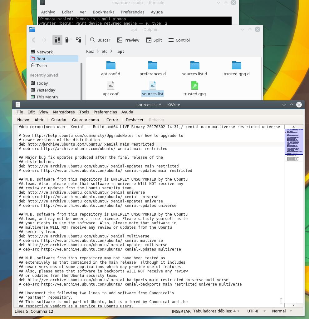The width and height of the screenshot is (309, 319).
Task: Open the Marcadores menu in KWrite
Action: [64, 112]
